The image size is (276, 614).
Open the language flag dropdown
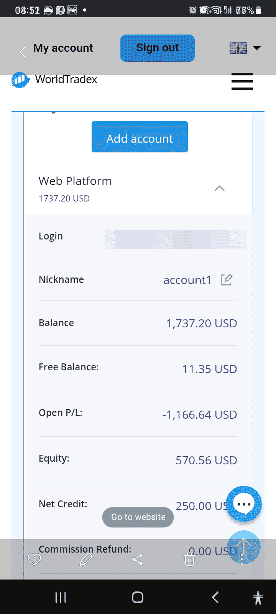pos(245,48)
